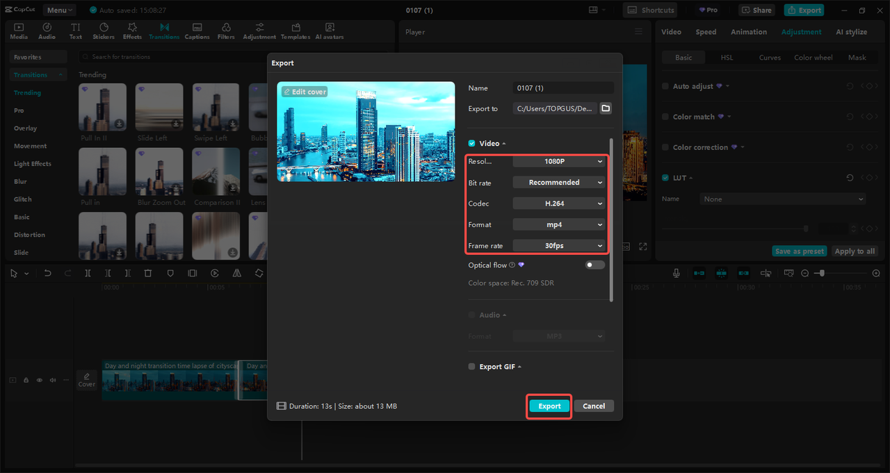This screenshot has width=890, height=473.
Task: Click the teal Export button in dialog
Action: pos(549,406)
